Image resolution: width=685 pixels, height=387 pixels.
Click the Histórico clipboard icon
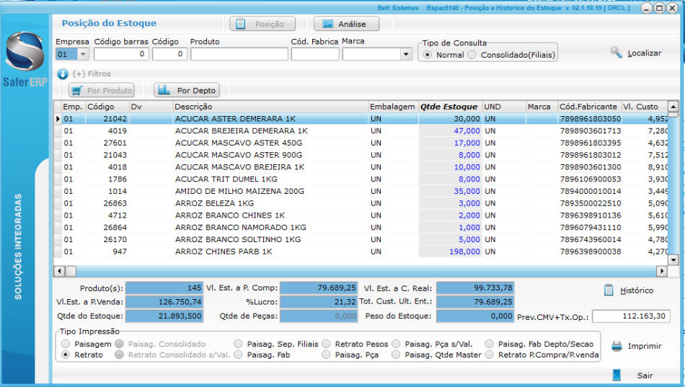coord(609,290)
